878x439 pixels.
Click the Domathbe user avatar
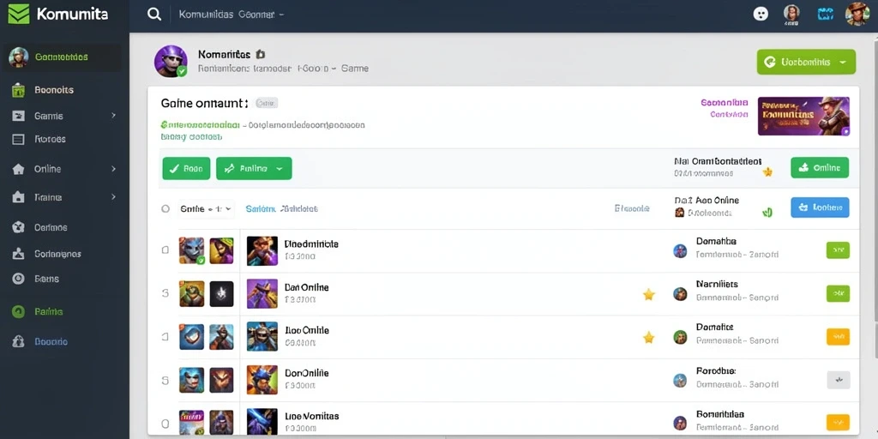[x=680, y=251]
